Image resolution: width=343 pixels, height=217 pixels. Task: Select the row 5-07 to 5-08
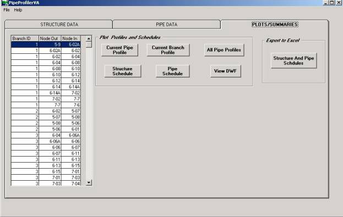(x=46, y=117)
